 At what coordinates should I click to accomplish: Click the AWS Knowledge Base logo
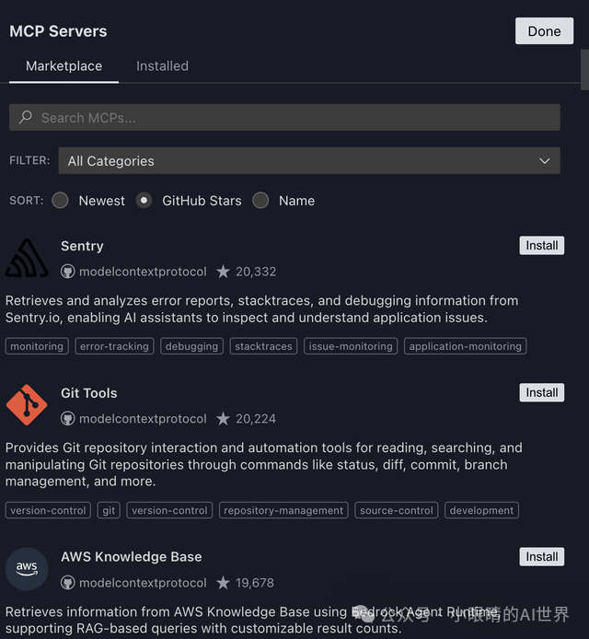pos(27,568)
